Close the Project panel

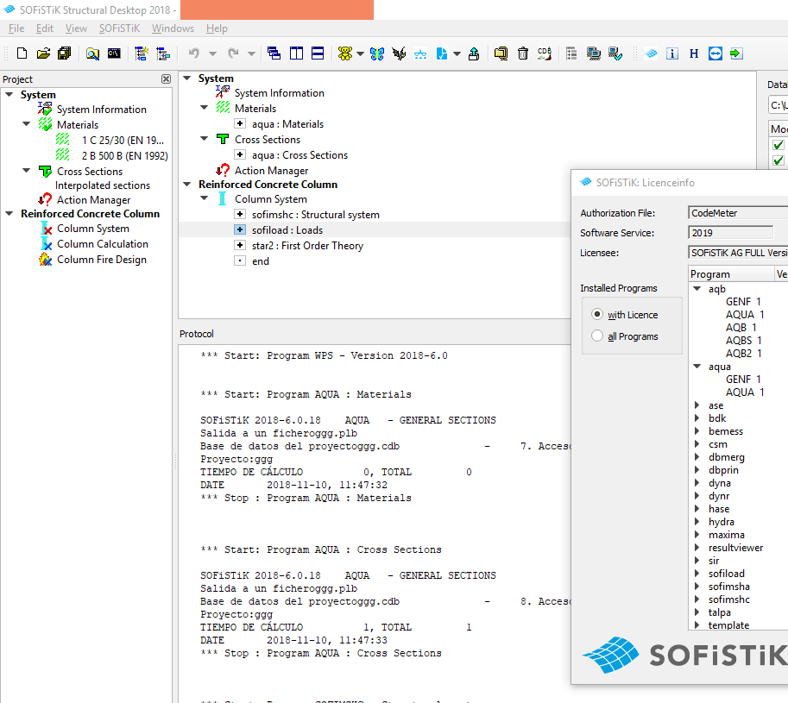[x=166, y=78]
